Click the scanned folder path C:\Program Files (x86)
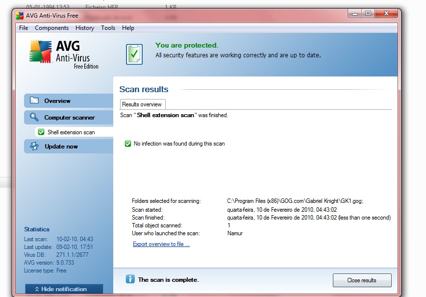426x297 pixels. pyautogui.click(x=295, y=201)
